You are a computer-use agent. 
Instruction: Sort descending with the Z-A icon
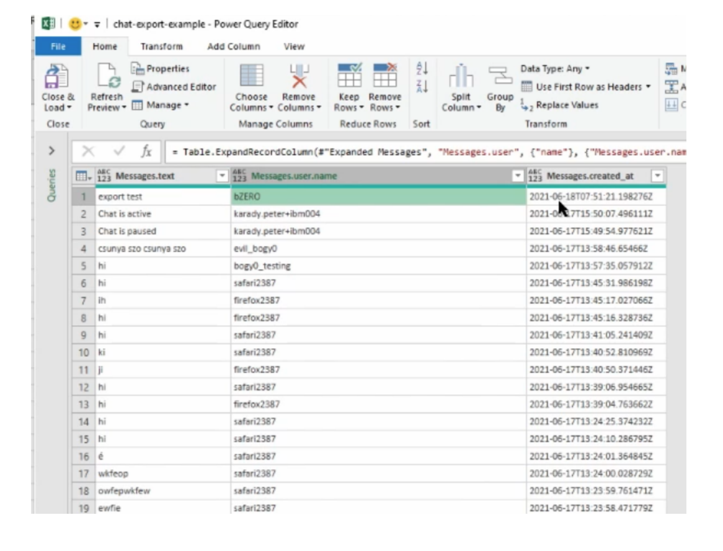[422, 86]
